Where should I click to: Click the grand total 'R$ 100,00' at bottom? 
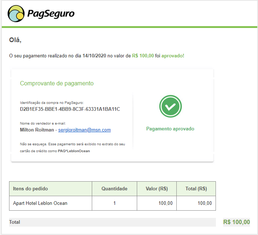(237, 222)
